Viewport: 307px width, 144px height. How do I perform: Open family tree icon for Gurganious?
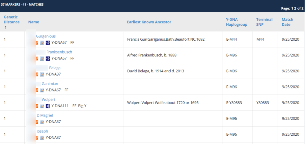click(48, 42)
